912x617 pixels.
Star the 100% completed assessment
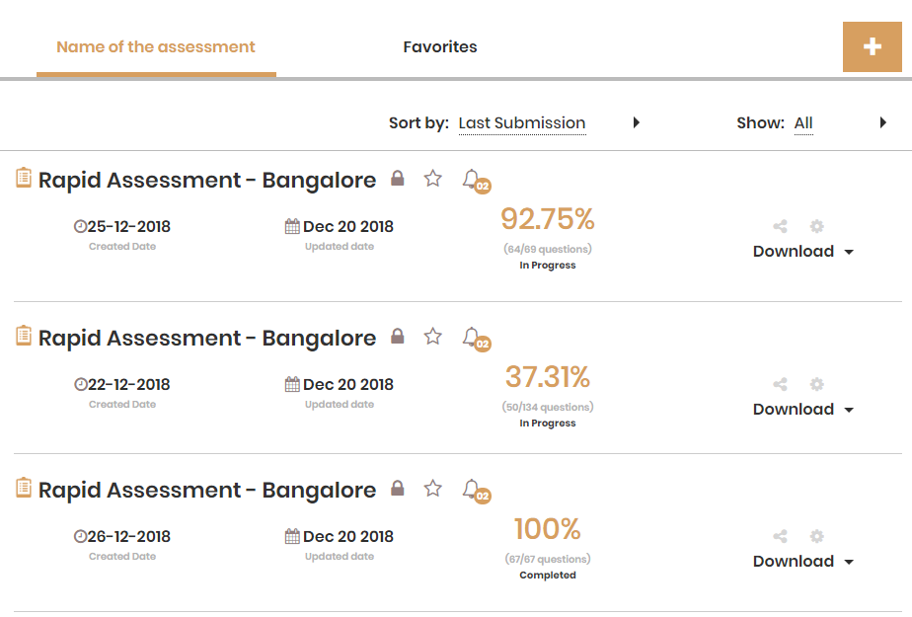432,488
